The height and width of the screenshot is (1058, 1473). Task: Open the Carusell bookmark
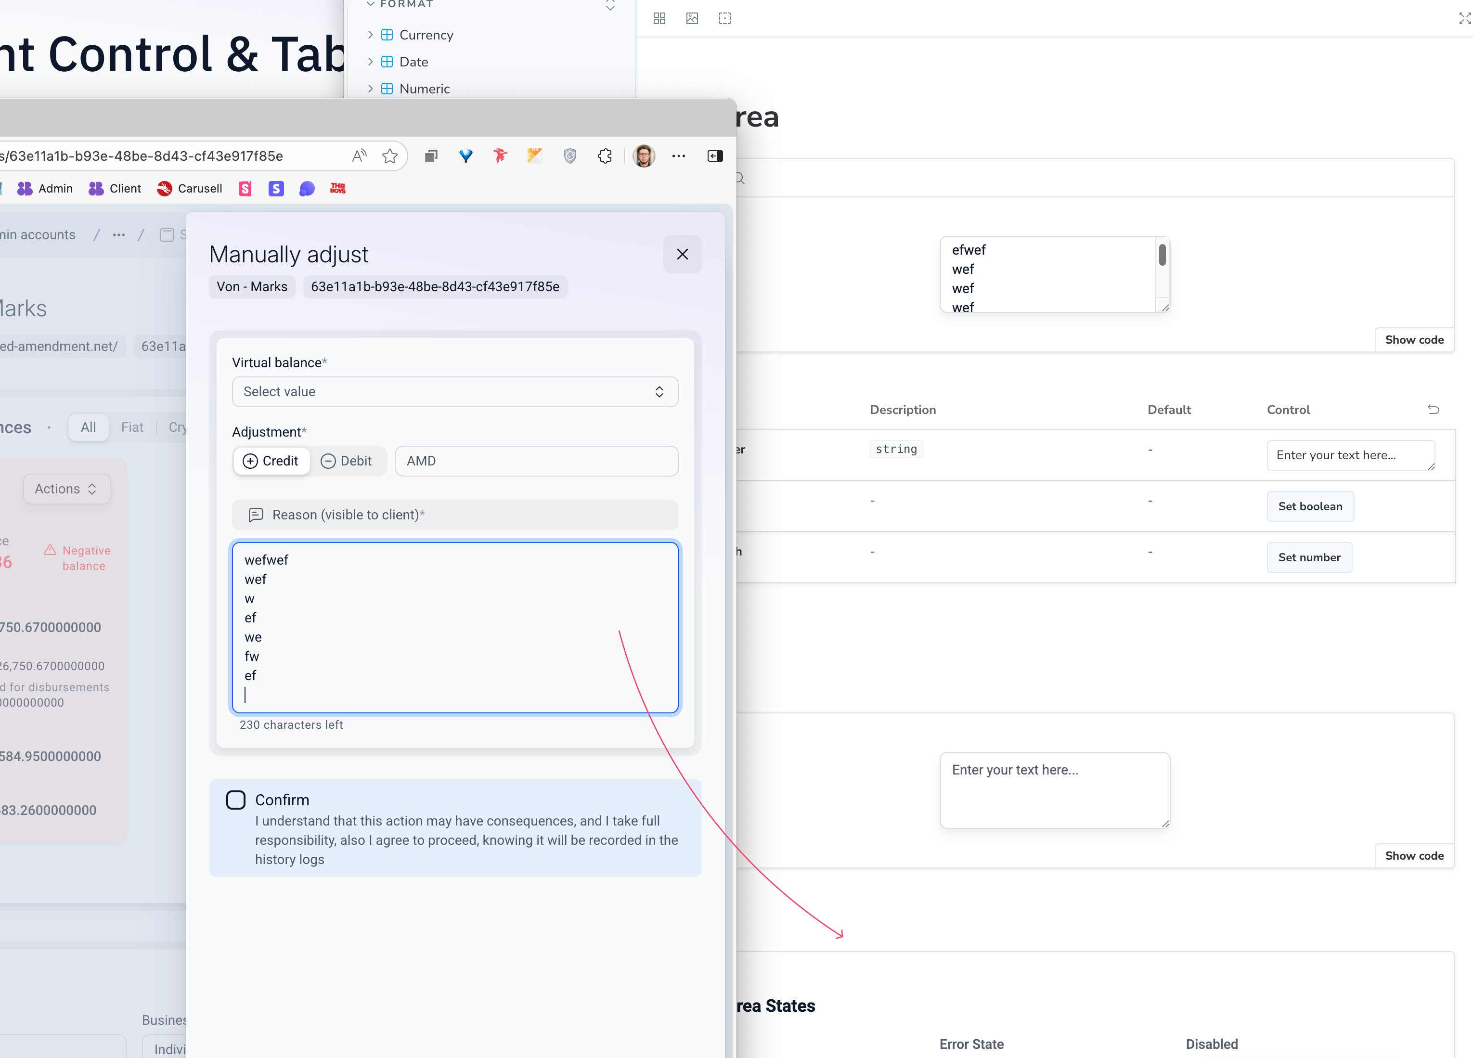(x=190, y=188)
